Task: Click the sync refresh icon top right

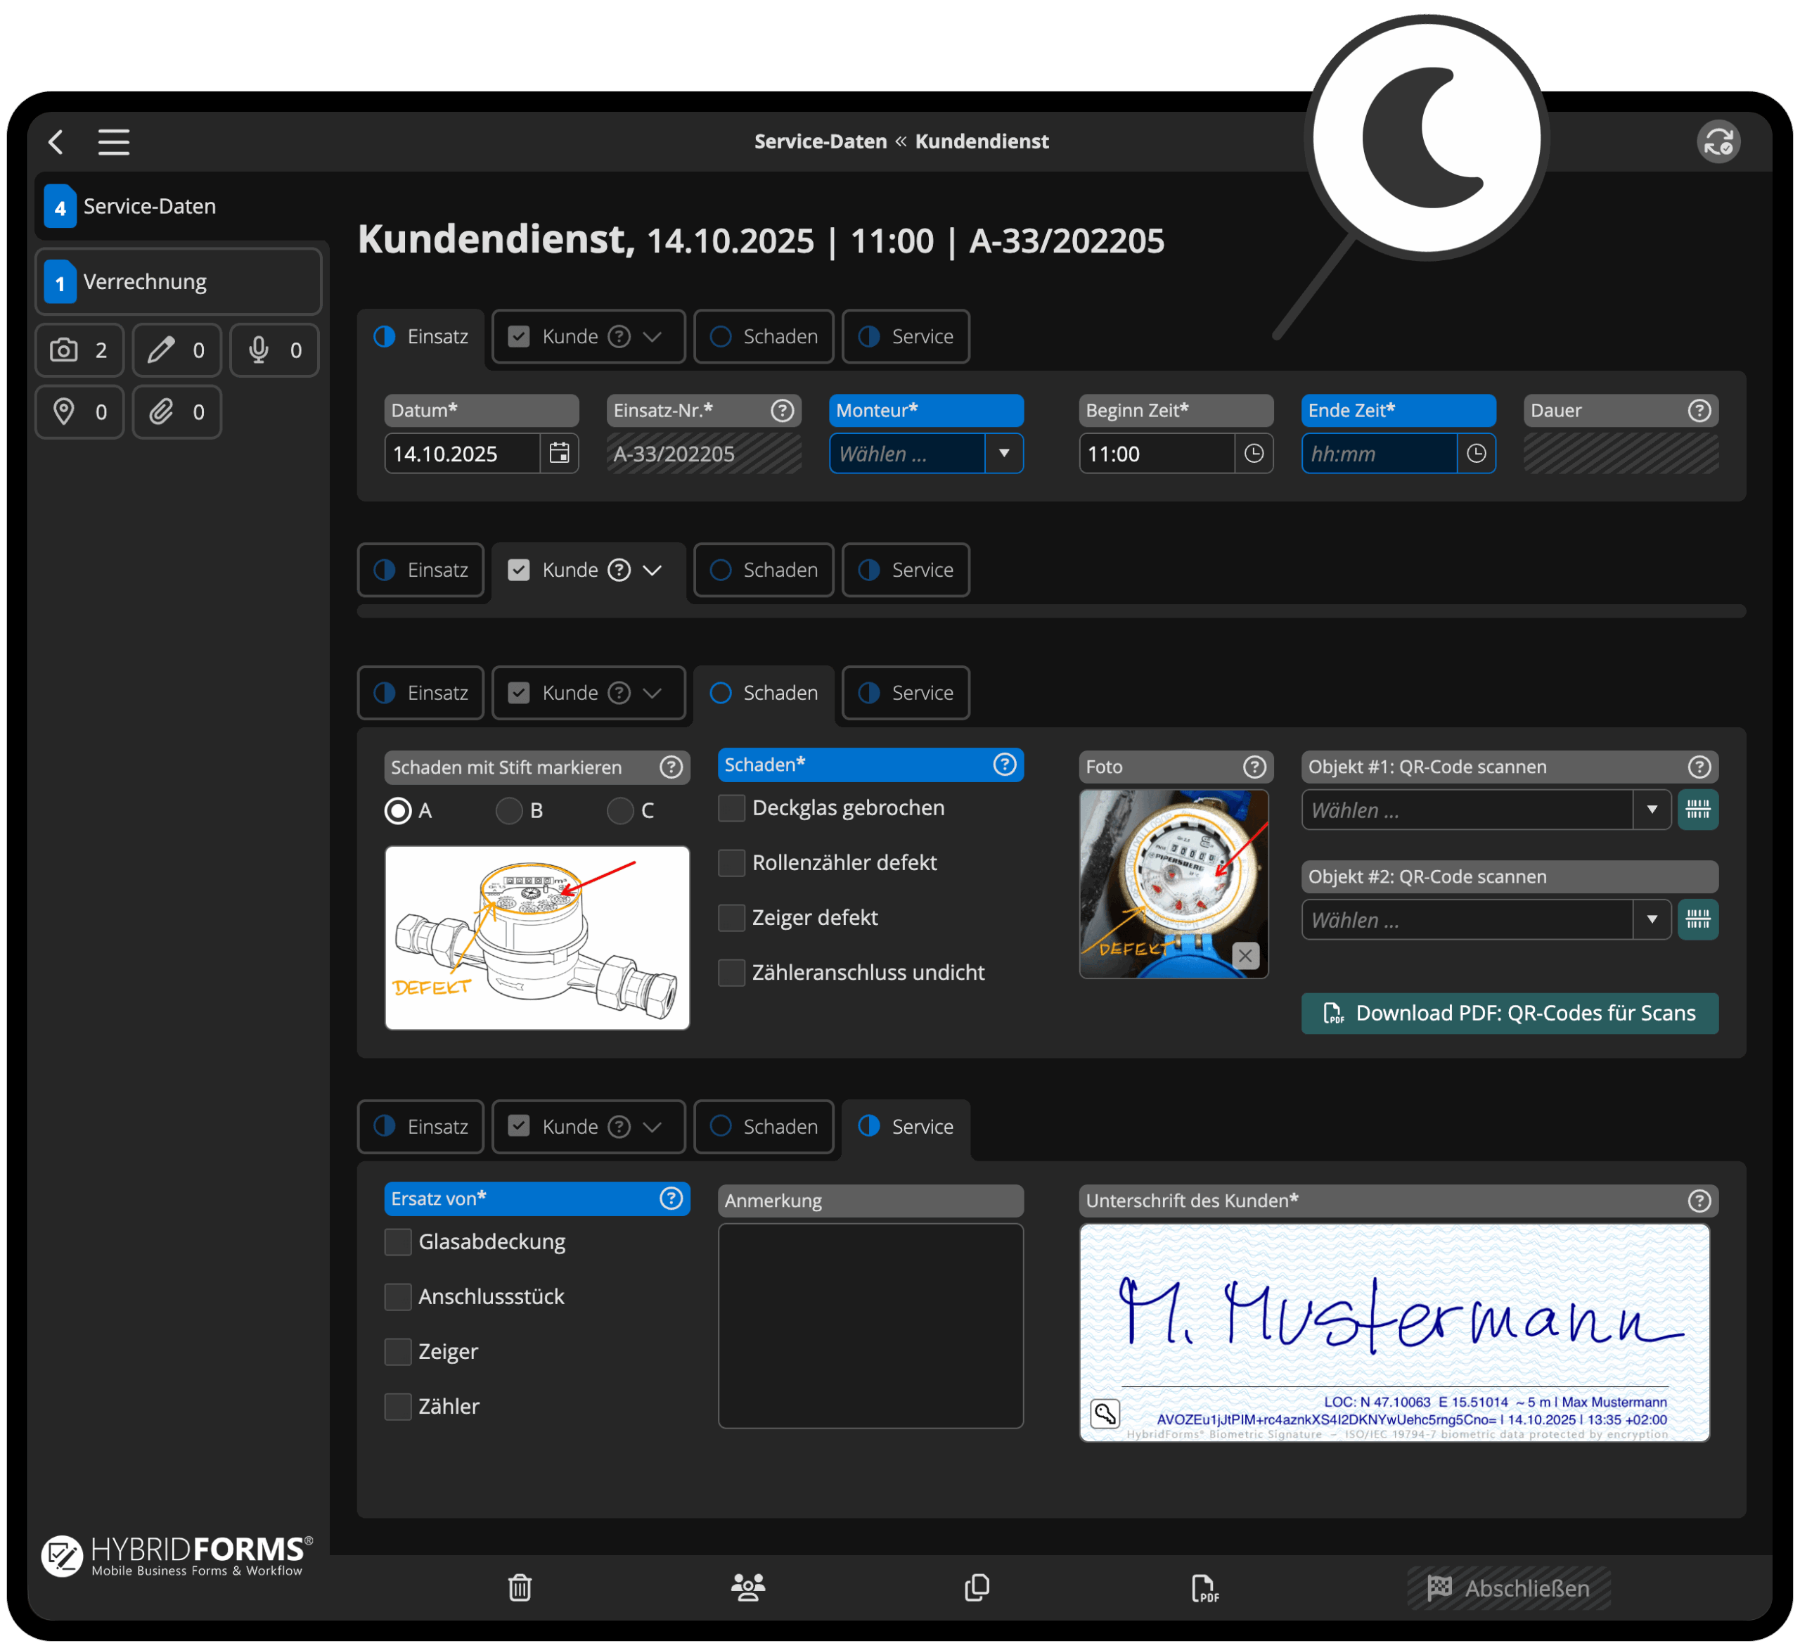Action: (1718, 142)
